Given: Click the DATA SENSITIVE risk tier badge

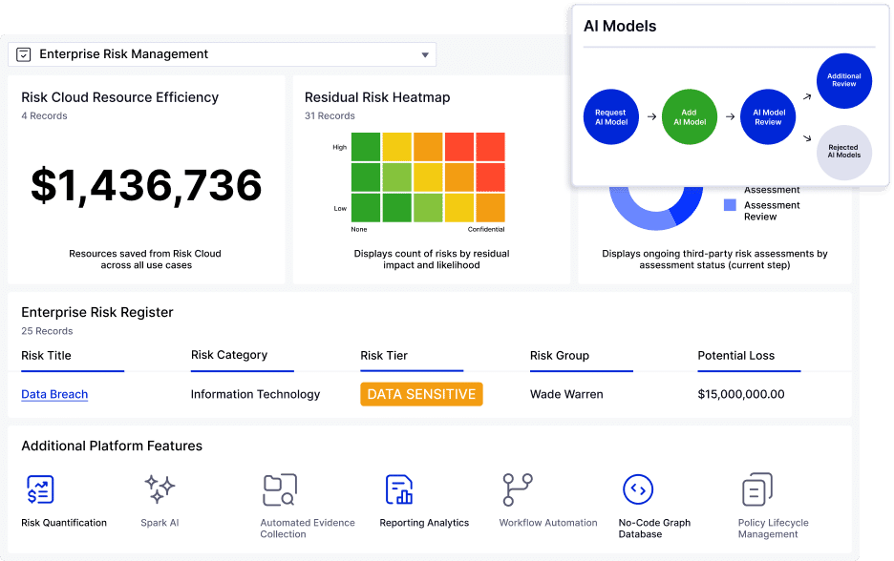Looking at the screenshot, I should coord(421,394).
